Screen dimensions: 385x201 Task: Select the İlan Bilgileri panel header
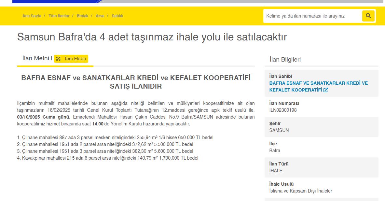(x=285, y=60)
